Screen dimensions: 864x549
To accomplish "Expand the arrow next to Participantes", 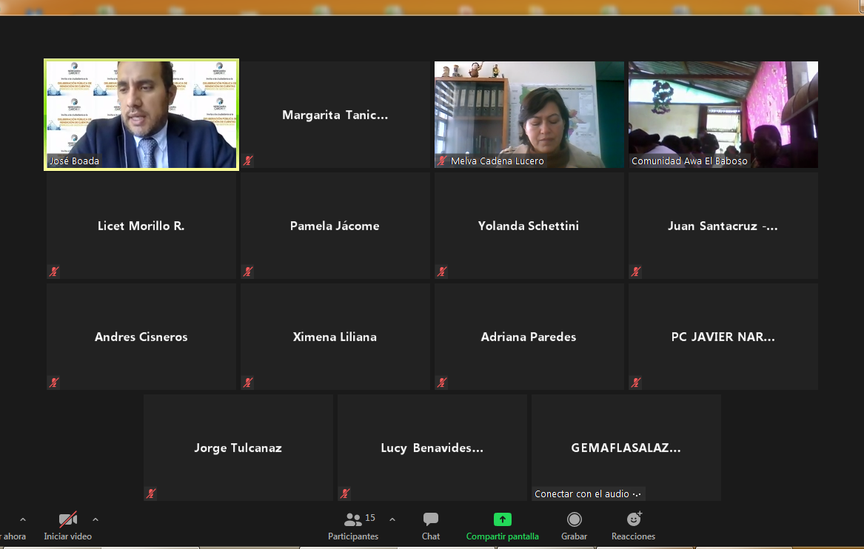I will tap(392, 519).
